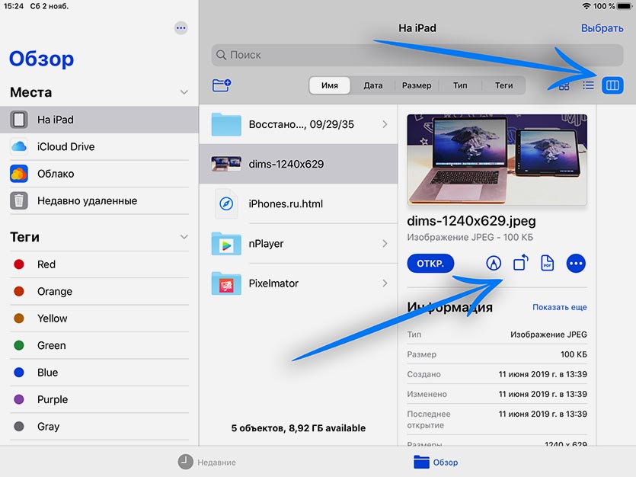Collapse the Места section
The image size is (636, 477).
point(184,92)
